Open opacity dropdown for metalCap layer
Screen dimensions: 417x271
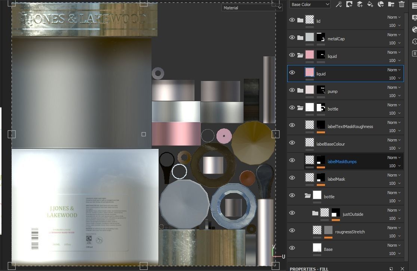(x=395, y=43)
